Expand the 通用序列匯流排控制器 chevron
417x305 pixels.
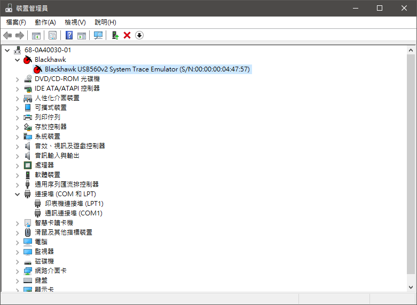[x=18, y=184]
